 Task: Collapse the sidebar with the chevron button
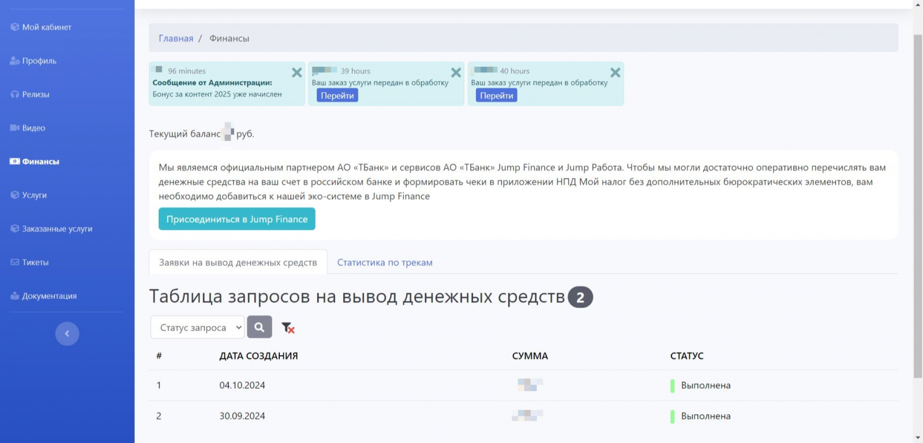[67, 334]
